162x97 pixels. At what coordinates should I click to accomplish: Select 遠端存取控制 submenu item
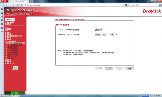(x=12, y=47)
